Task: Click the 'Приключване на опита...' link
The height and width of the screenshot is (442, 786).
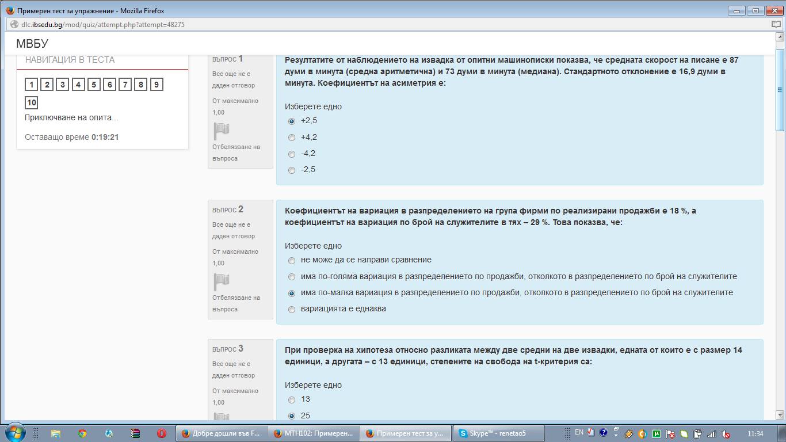Action: click(71, 117)
